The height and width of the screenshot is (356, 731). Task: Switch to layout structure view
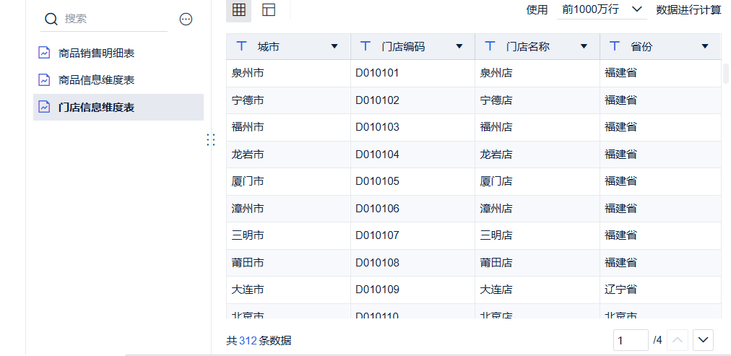click(269, 9)
